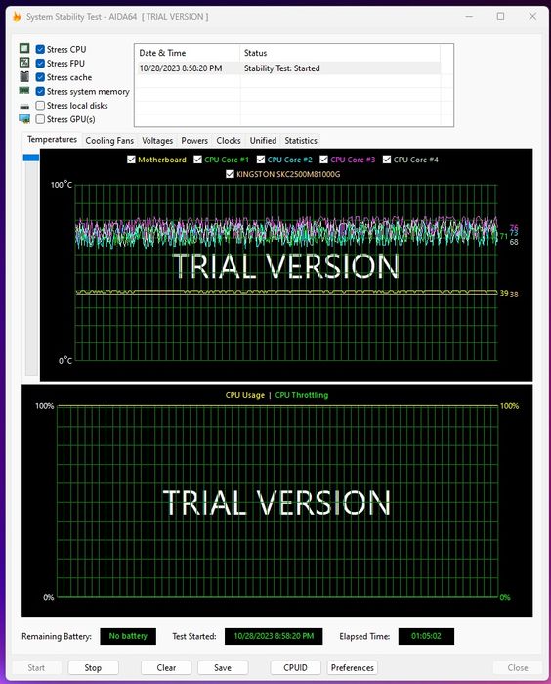Screen dimensions: 551x684
Task: Uncheck the Stress CPU checkbox
Action: tap(40, 49)
